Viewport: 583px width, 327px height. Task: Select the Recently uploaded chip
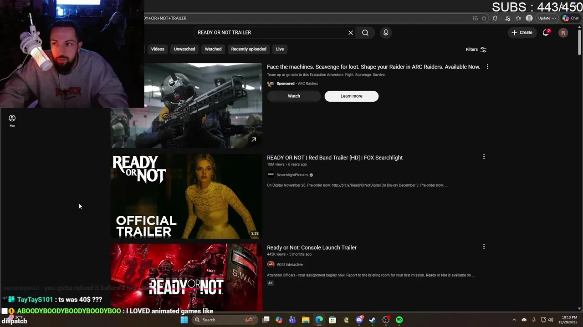(249, 49)
